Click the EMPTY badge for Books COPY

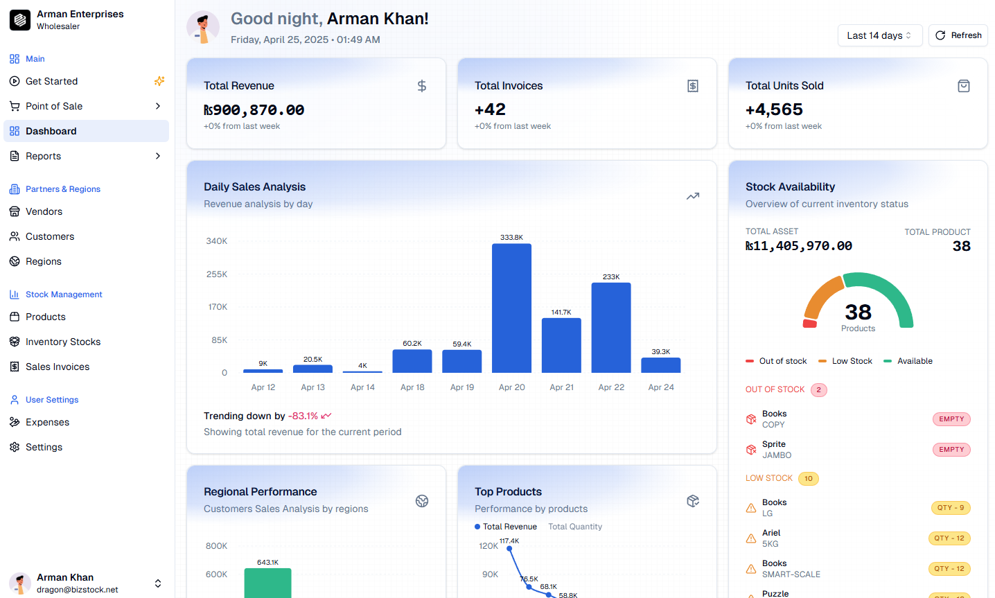[951, 419]
